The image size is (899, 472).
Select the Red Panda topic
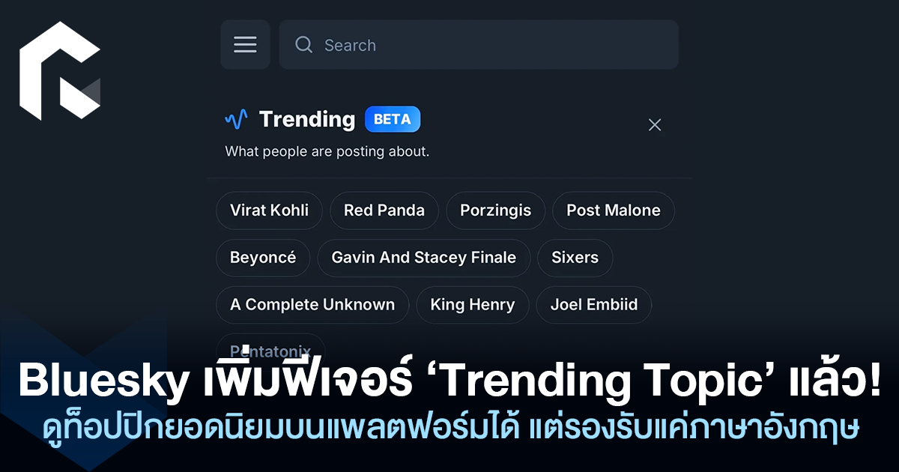click(384, 211)
